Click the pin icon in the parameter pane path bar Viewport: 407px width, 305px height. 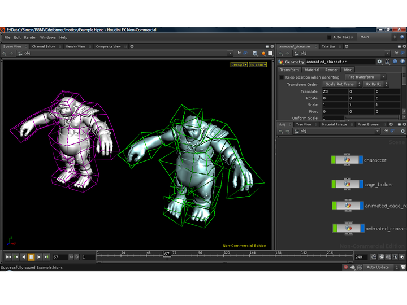[396, 53]
